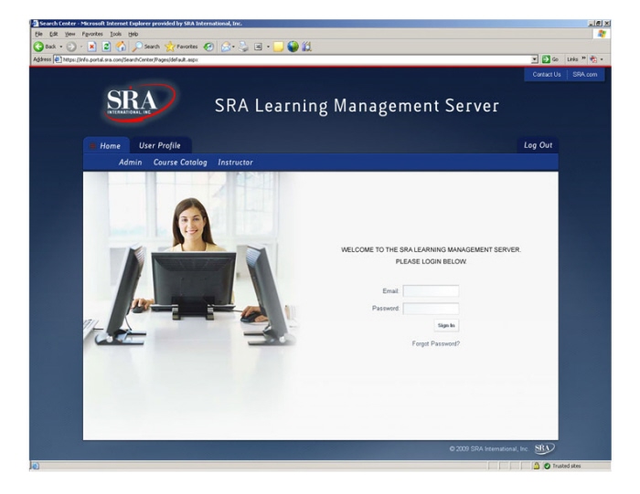Image resolution: width=640 pixels, height=494 pixels.
Task: Restore the browser window size
Action: (x=598, y=24)
